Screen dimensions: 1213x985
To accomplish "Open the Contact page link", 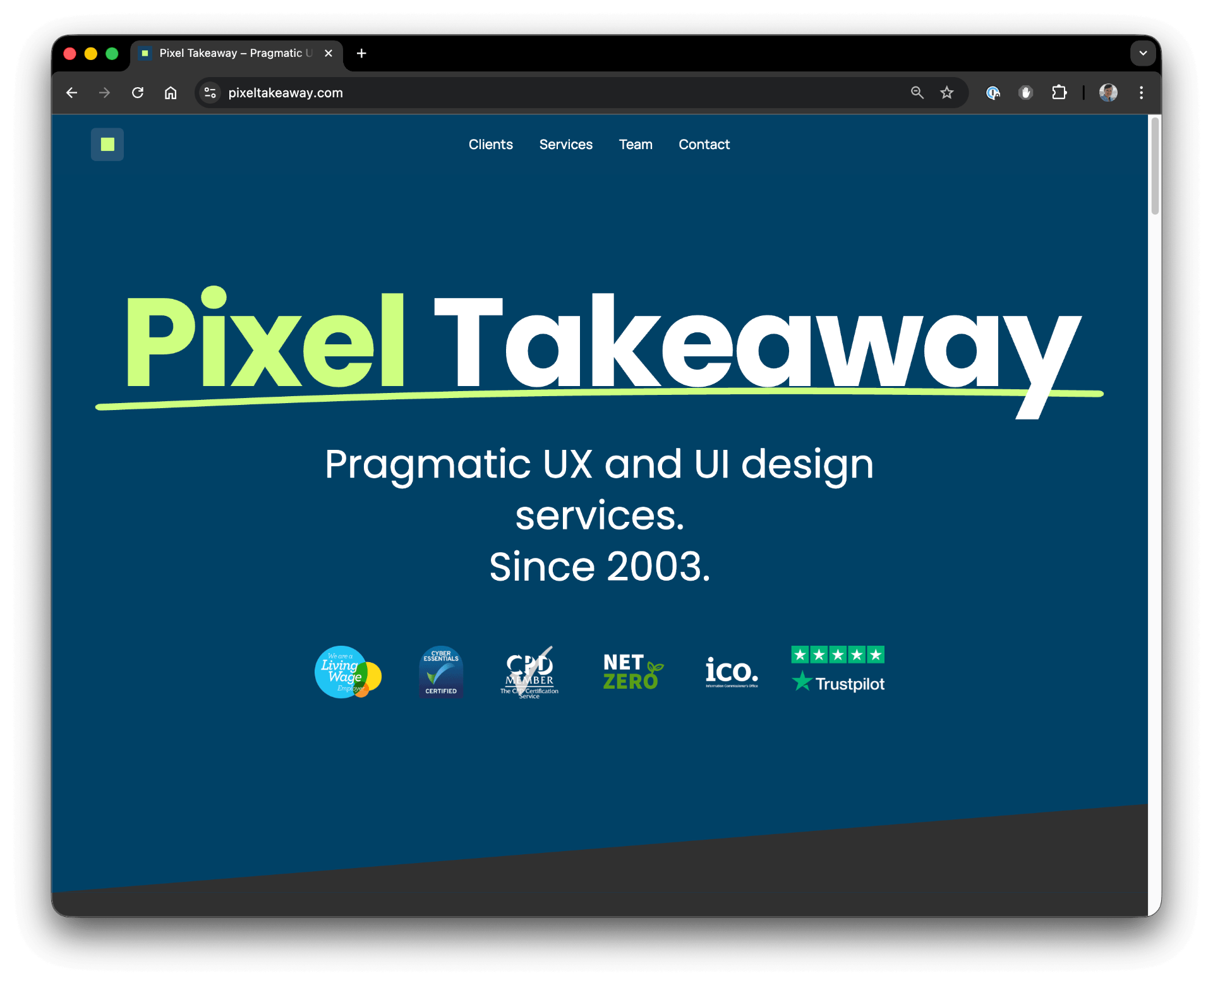I will point(704,145).
